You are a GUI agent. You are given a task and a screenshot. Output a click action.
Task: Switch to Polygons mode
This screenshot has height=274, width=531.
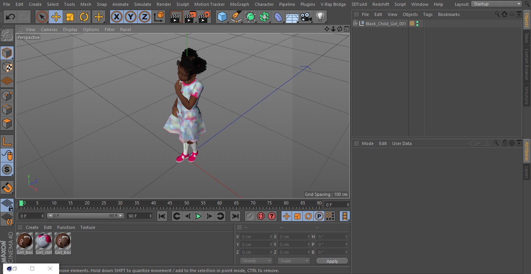[7, 124]
